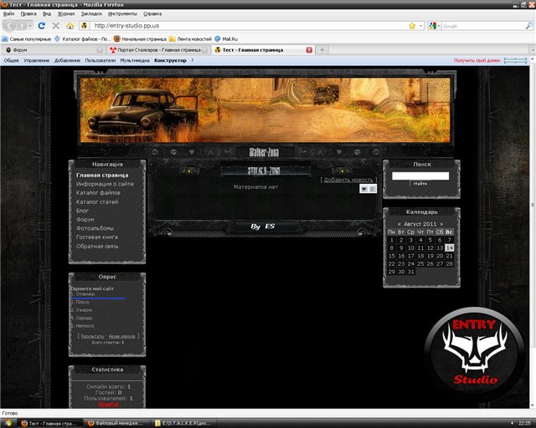Select poll option Плохо
Screen dimensions: 536x428
[x=80, y=302]
